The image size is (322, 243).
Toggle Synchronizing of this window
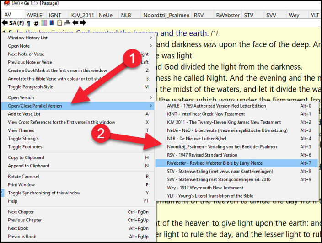click(x=78, y=193)
